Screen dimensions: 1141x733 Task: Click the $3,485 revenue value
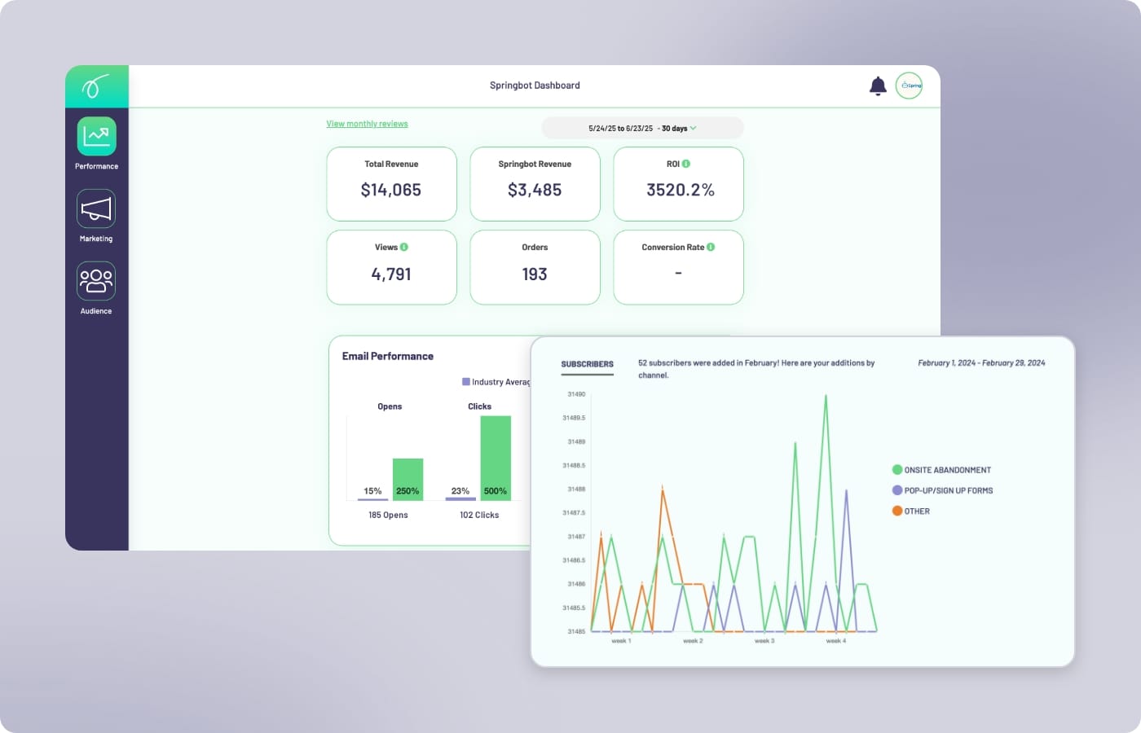tap(535, 190)
